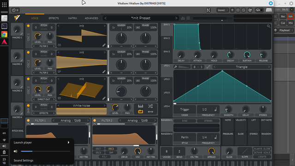The image size is (295, 166).
Task: Click the sample random shuffle icon
Action: [150, 106]
